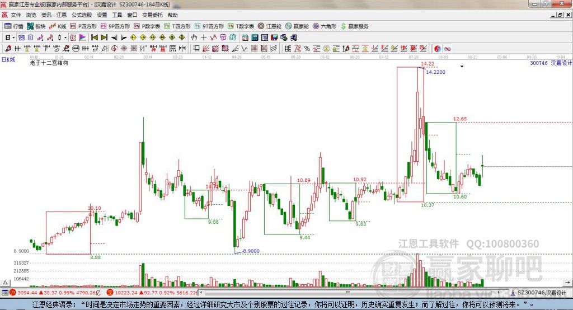Screen dimensions: 573x310
Task: Open the calculator tool icon
Action: (x=255, y=37)
